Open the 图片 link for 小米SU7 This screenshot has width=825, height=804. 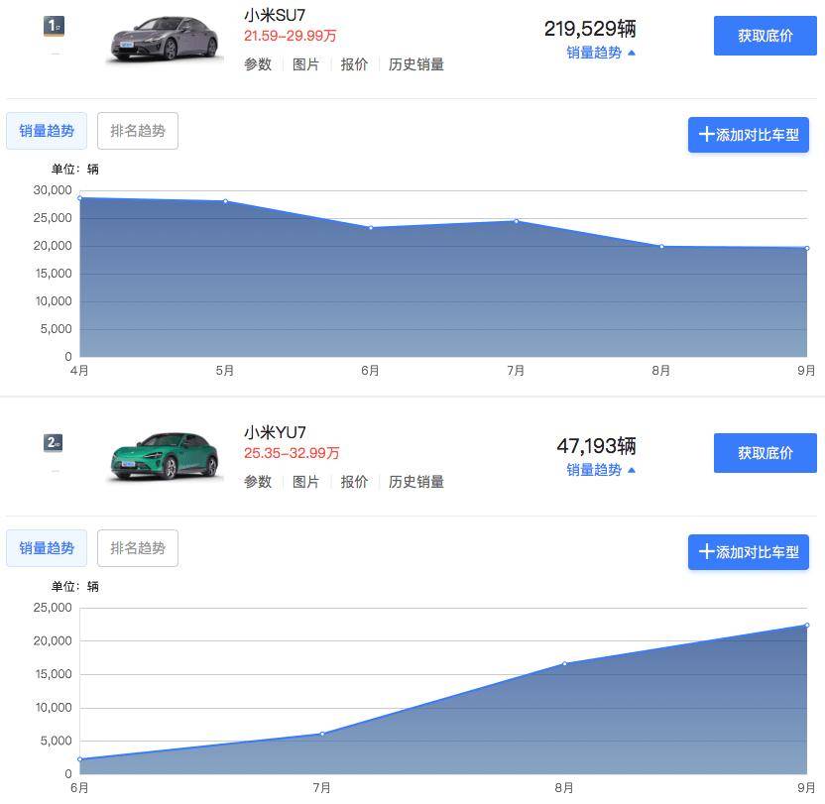pos(305,63)
